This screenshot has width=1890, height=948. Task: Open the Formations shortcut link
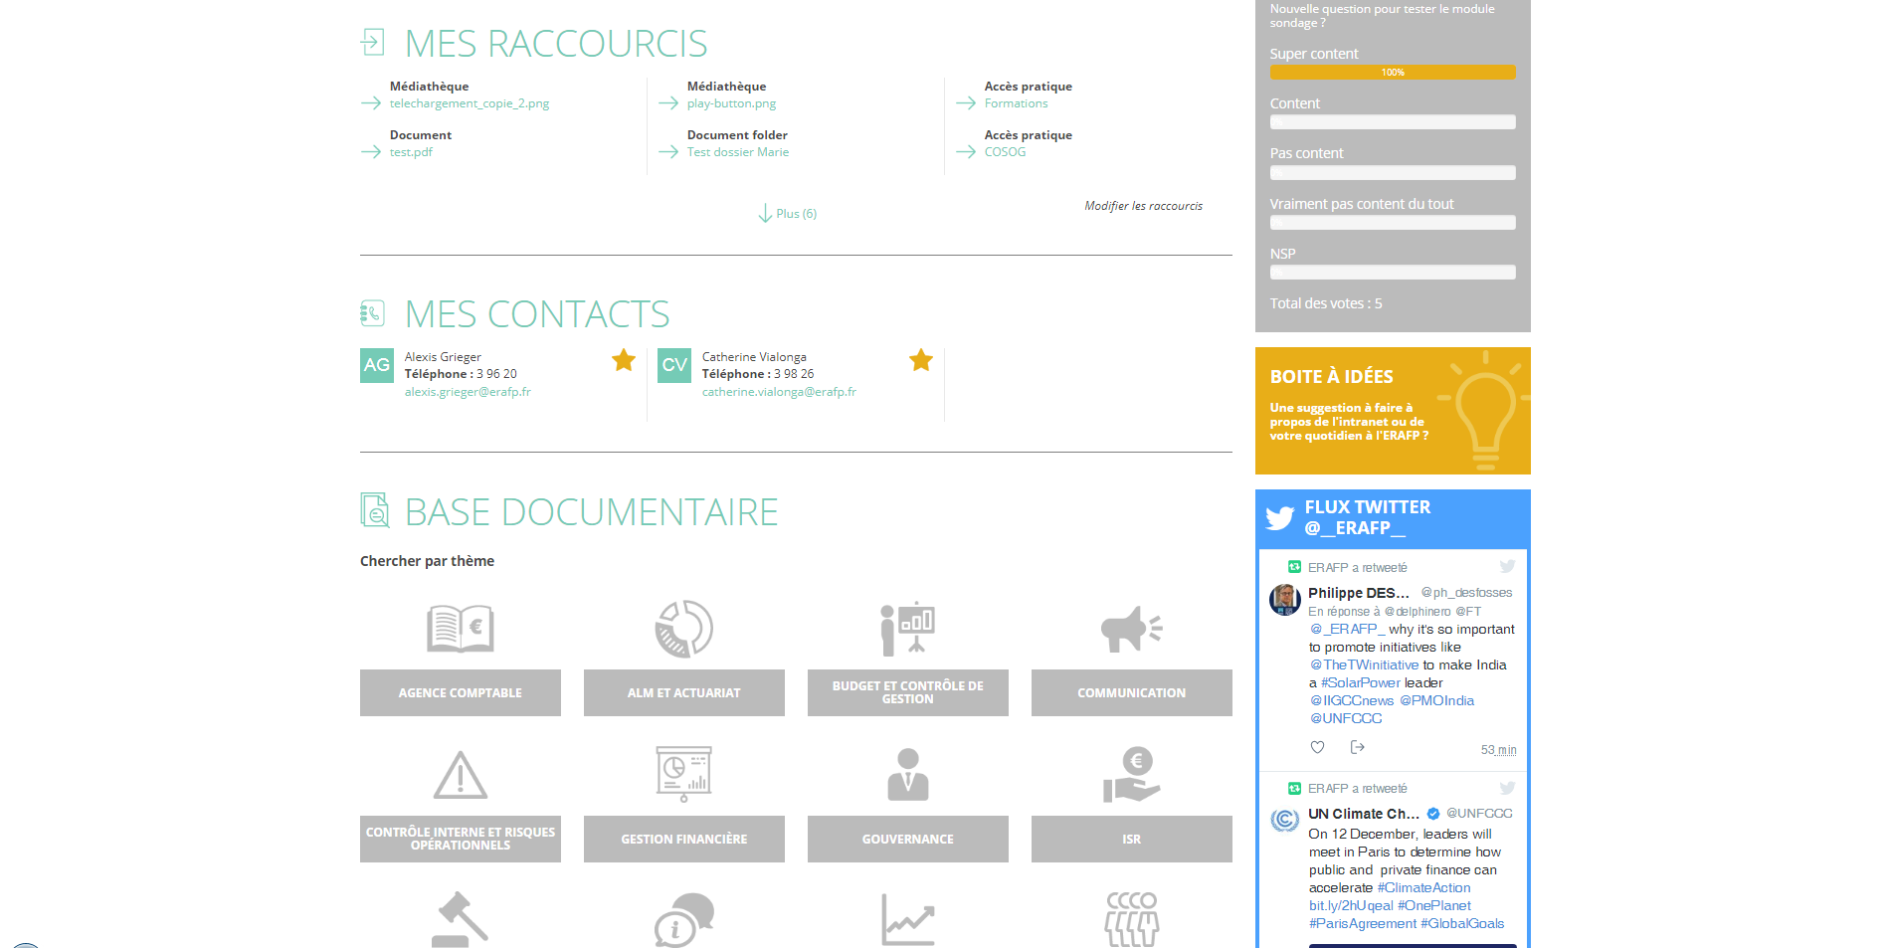click(x=1016, y=103)
